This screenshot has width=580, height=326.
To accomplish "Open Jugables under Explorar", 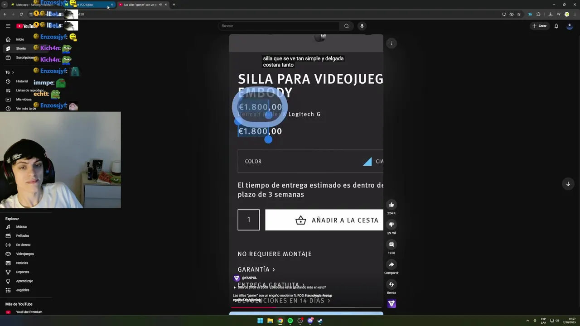I will [22, 290].
